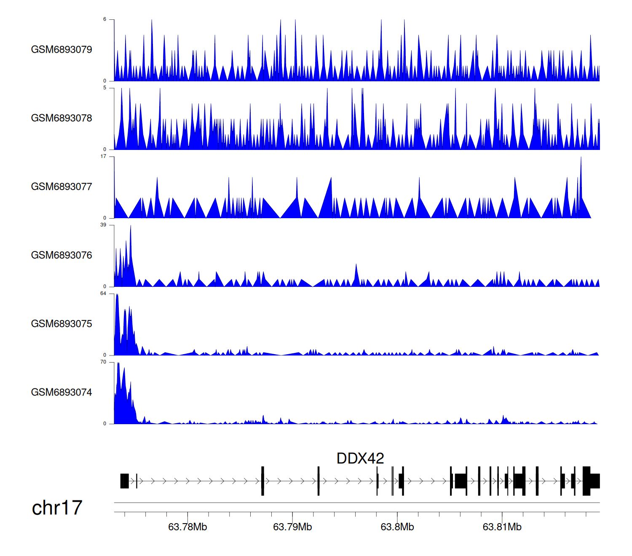Select the GSM6893074 track name

(62, 393)
